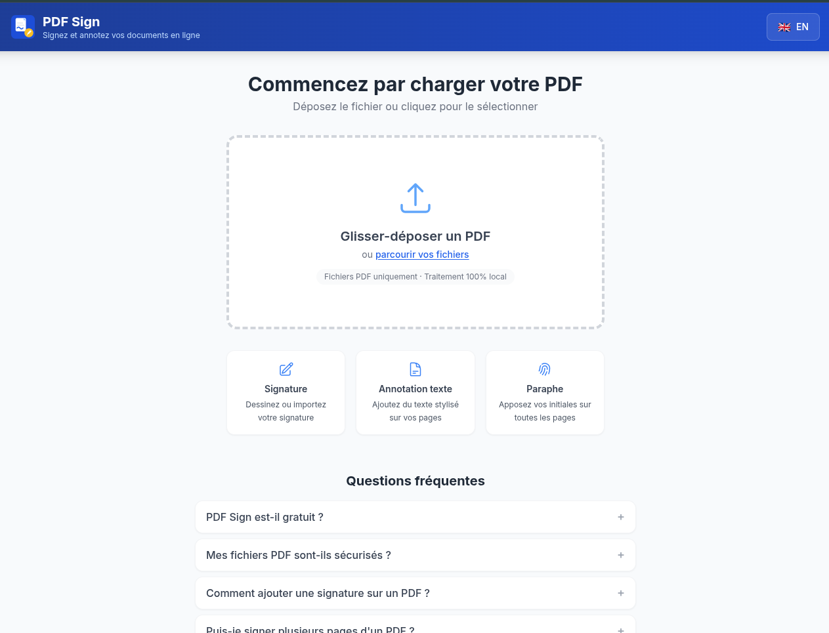829x633 pixels.
Task: Click plus icon beside 'Mes fichiers PDF sont-ils sécurisés ?'
Action: [621, 555]
